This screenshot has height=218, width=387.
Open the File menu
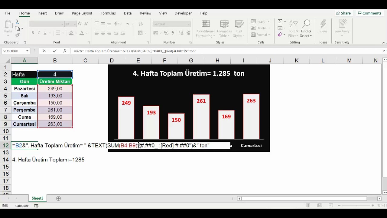[8, 13]
